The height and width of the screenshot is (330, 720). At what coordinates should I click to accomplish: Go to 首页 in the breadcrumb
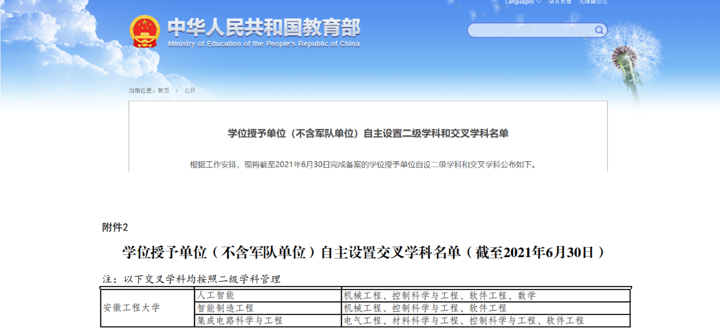pyautogui.click(x=163, y=91)
